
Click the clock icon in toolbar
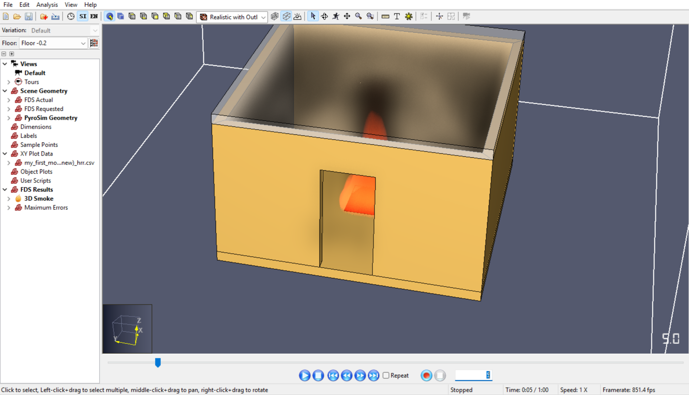pyautogui.click(x=71, y=17)
